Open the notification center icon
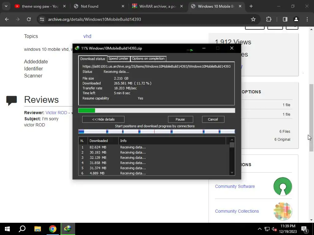The image size is (314, 235). (304, 229)
